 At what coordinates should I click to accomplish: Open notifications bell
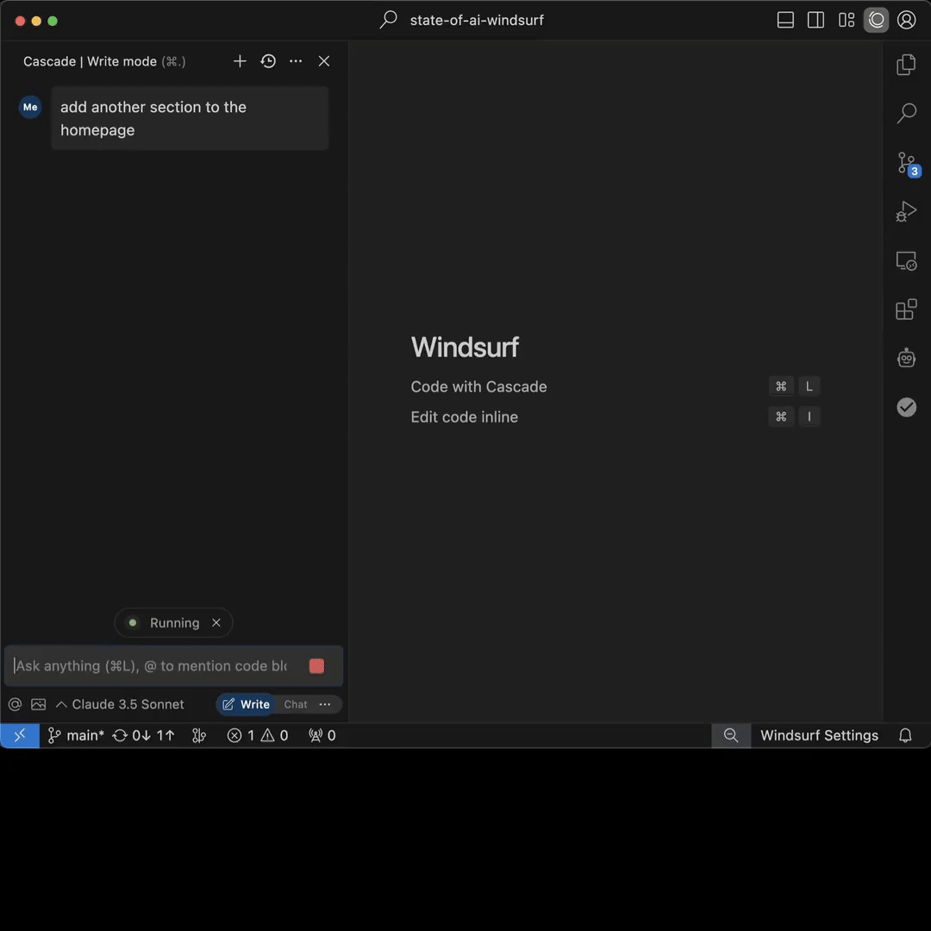[x=905, y=735]
